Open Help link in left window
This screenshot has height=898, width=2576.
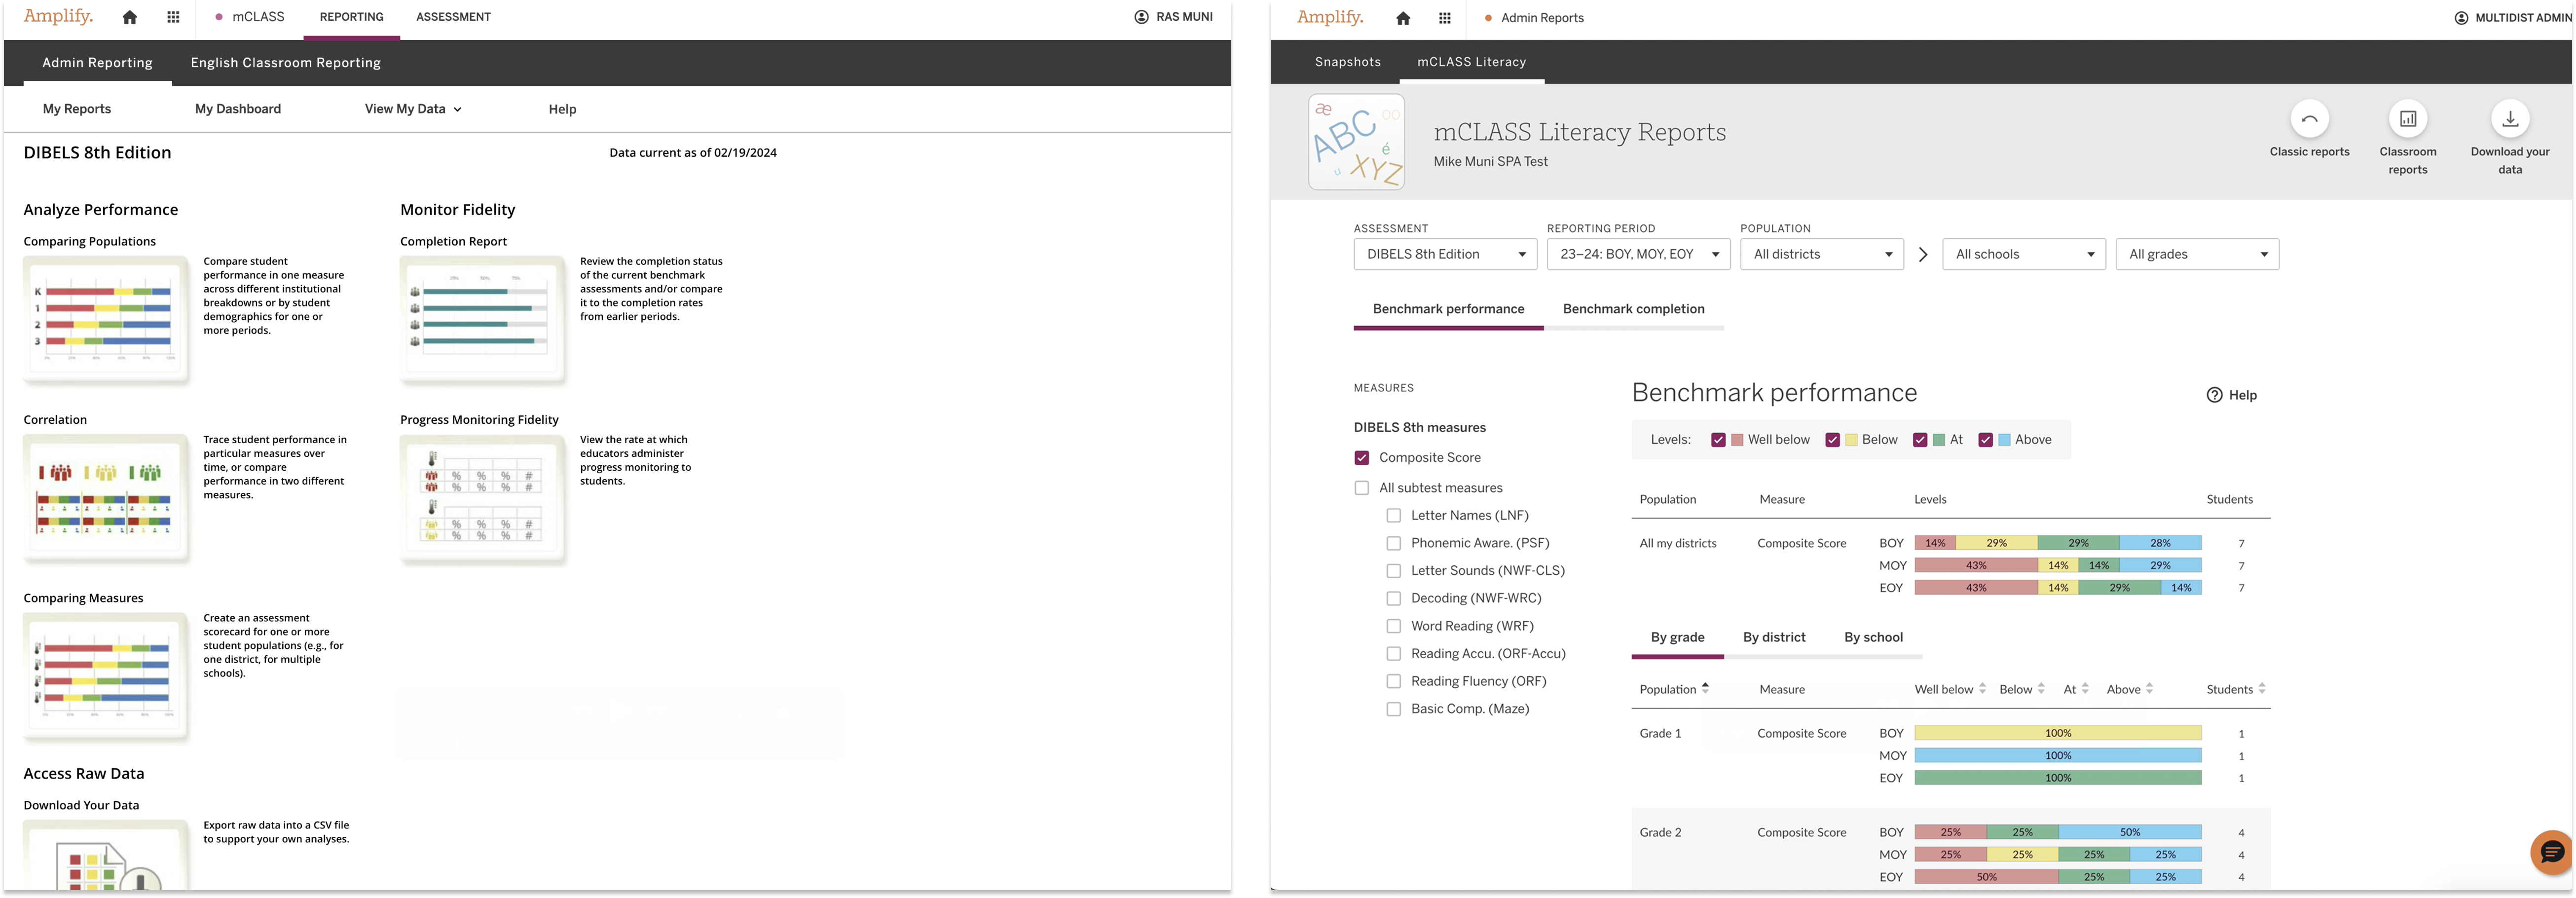click(x=562, y=109)
